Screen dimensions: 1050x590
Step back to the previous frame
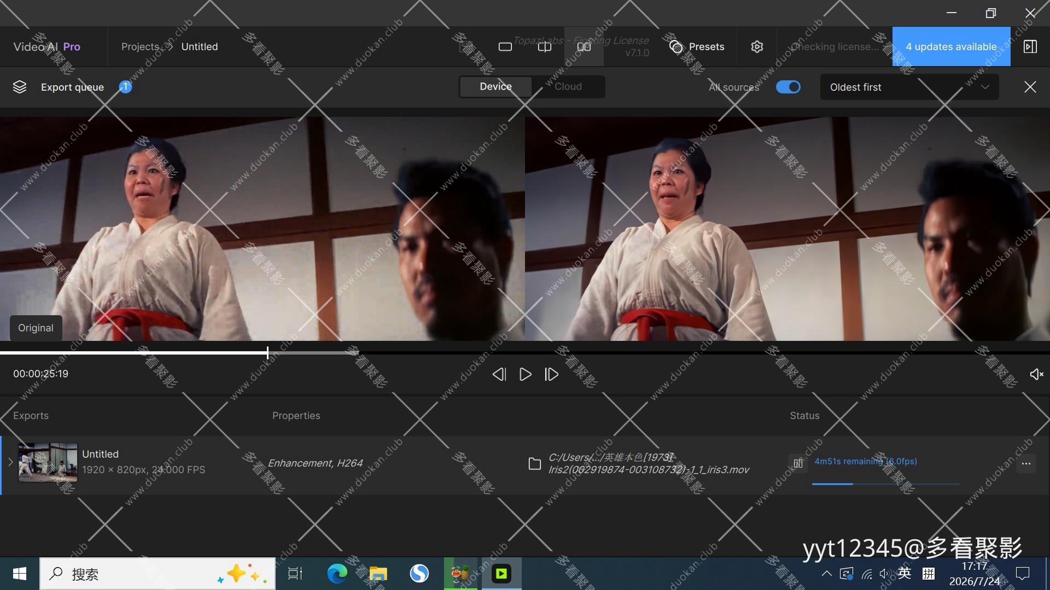click(x=499, y=374)
